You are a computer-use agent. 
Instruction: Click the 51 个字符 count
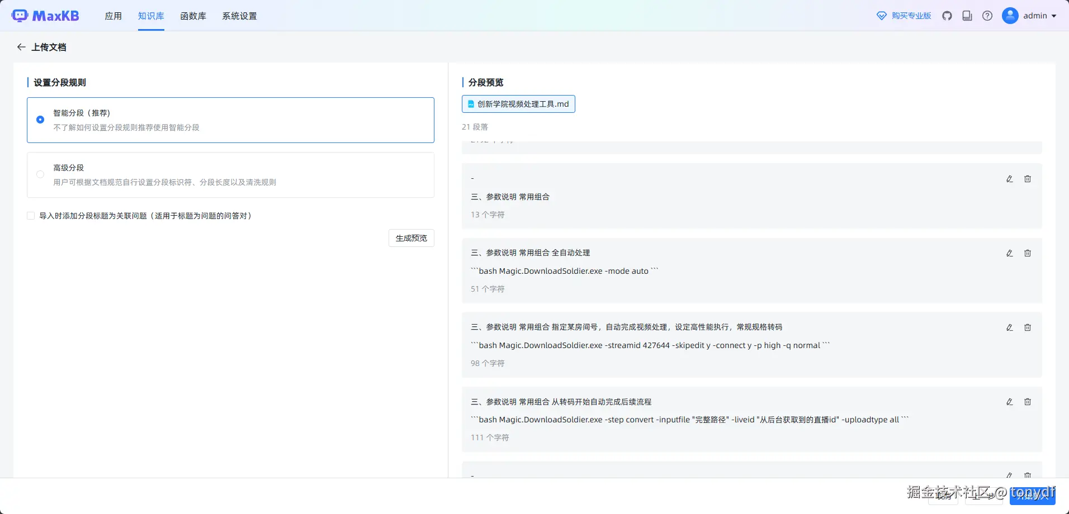pyautogui.click(x=488, y=289)
